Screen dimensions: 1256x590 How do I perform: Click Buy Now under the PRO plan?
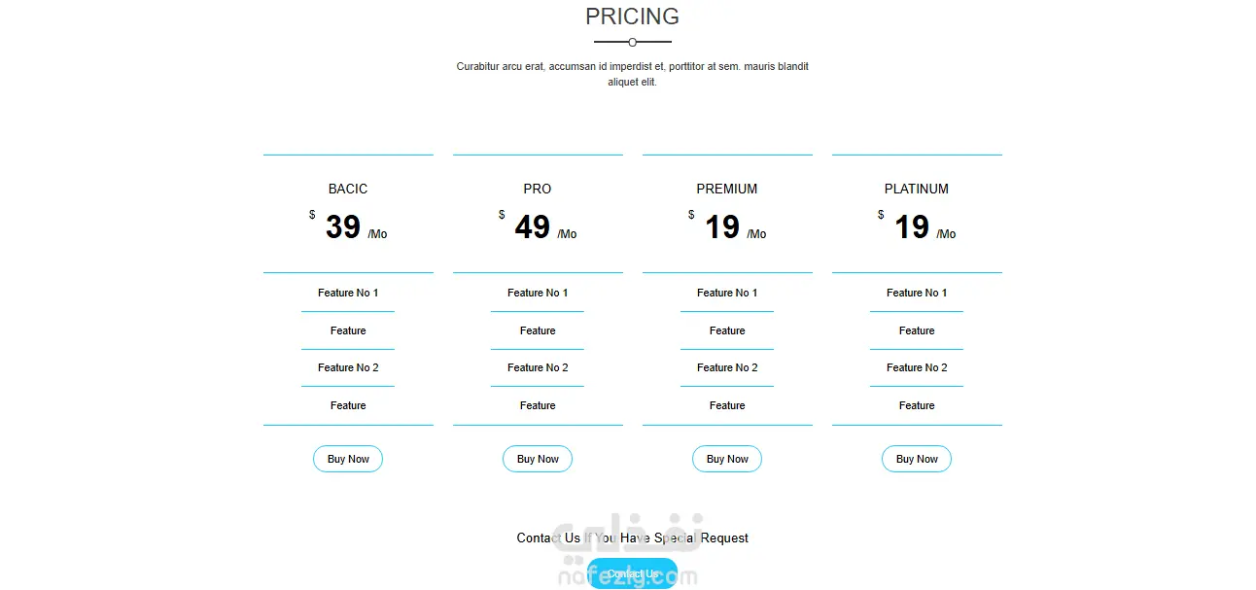pyautogui.click(x=538, y=459)
